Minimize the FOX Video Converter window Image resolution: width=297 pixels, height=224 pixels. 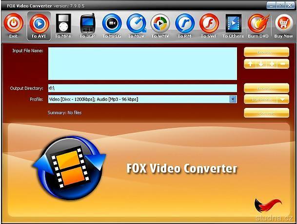tap(271, 5)
